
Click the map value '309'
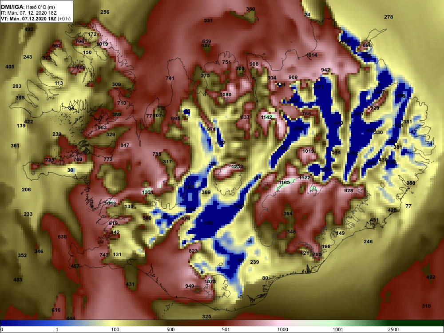click(116, 84)
